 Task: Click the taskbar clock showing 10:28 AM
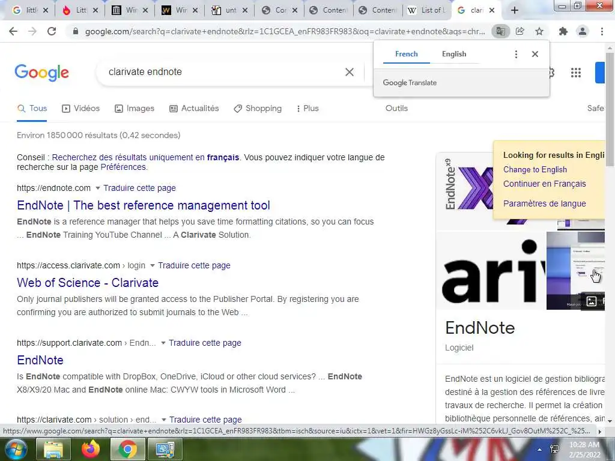[x=584, y=450]
